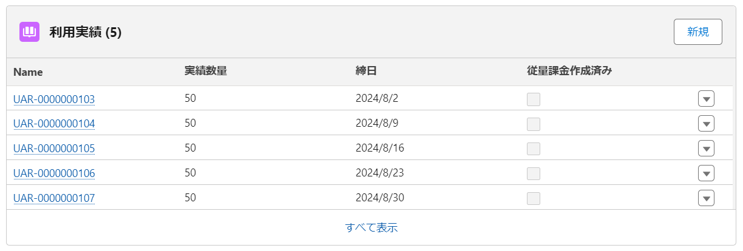This screenshot has width=743, height=251.
Task: Toggle 従量課金作成済み checkbox for UAR-0000000107
Action: (x=534, y=198)
